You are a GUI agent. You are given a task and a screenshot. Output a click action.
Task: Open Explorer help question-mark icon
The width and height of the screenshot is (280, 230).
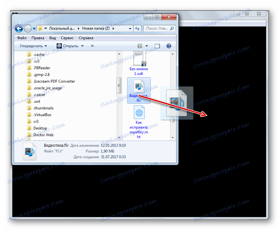pos(169,46)
